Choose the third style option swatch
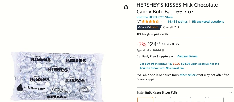The image size is (234, 102). 180,100
